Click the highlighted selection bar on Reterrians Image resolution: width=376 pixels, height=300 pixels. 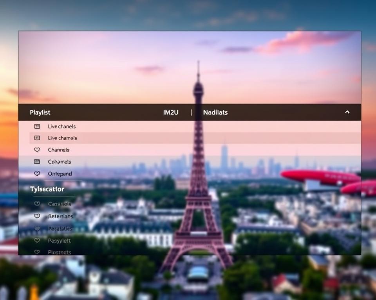61,216
